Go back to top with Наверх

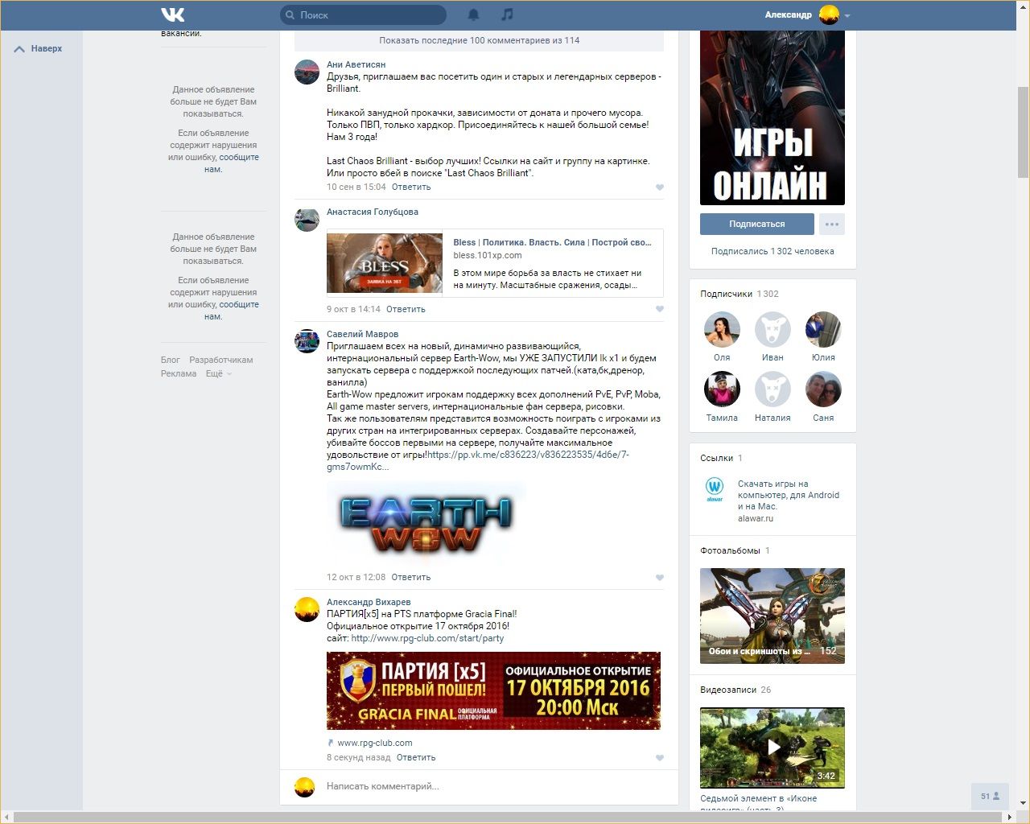tap(39, 48)
